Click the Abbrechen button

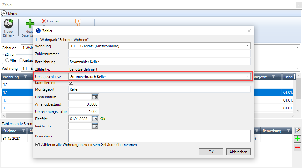[238, 152]
